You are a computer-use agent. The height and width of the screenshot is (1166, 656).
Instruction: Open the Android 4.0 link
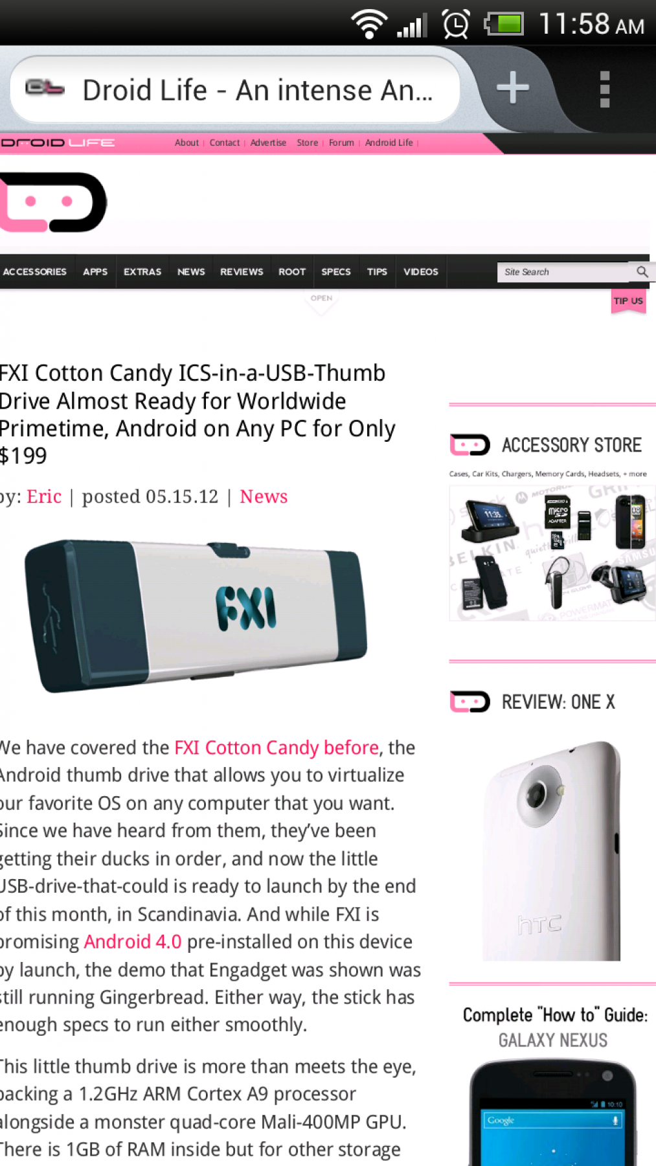point(133,941)
